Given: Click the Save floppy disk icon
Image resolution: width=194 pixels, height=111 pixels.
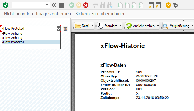Looking at the screenshot, I should pyautogui.click(x=61, y=5).
